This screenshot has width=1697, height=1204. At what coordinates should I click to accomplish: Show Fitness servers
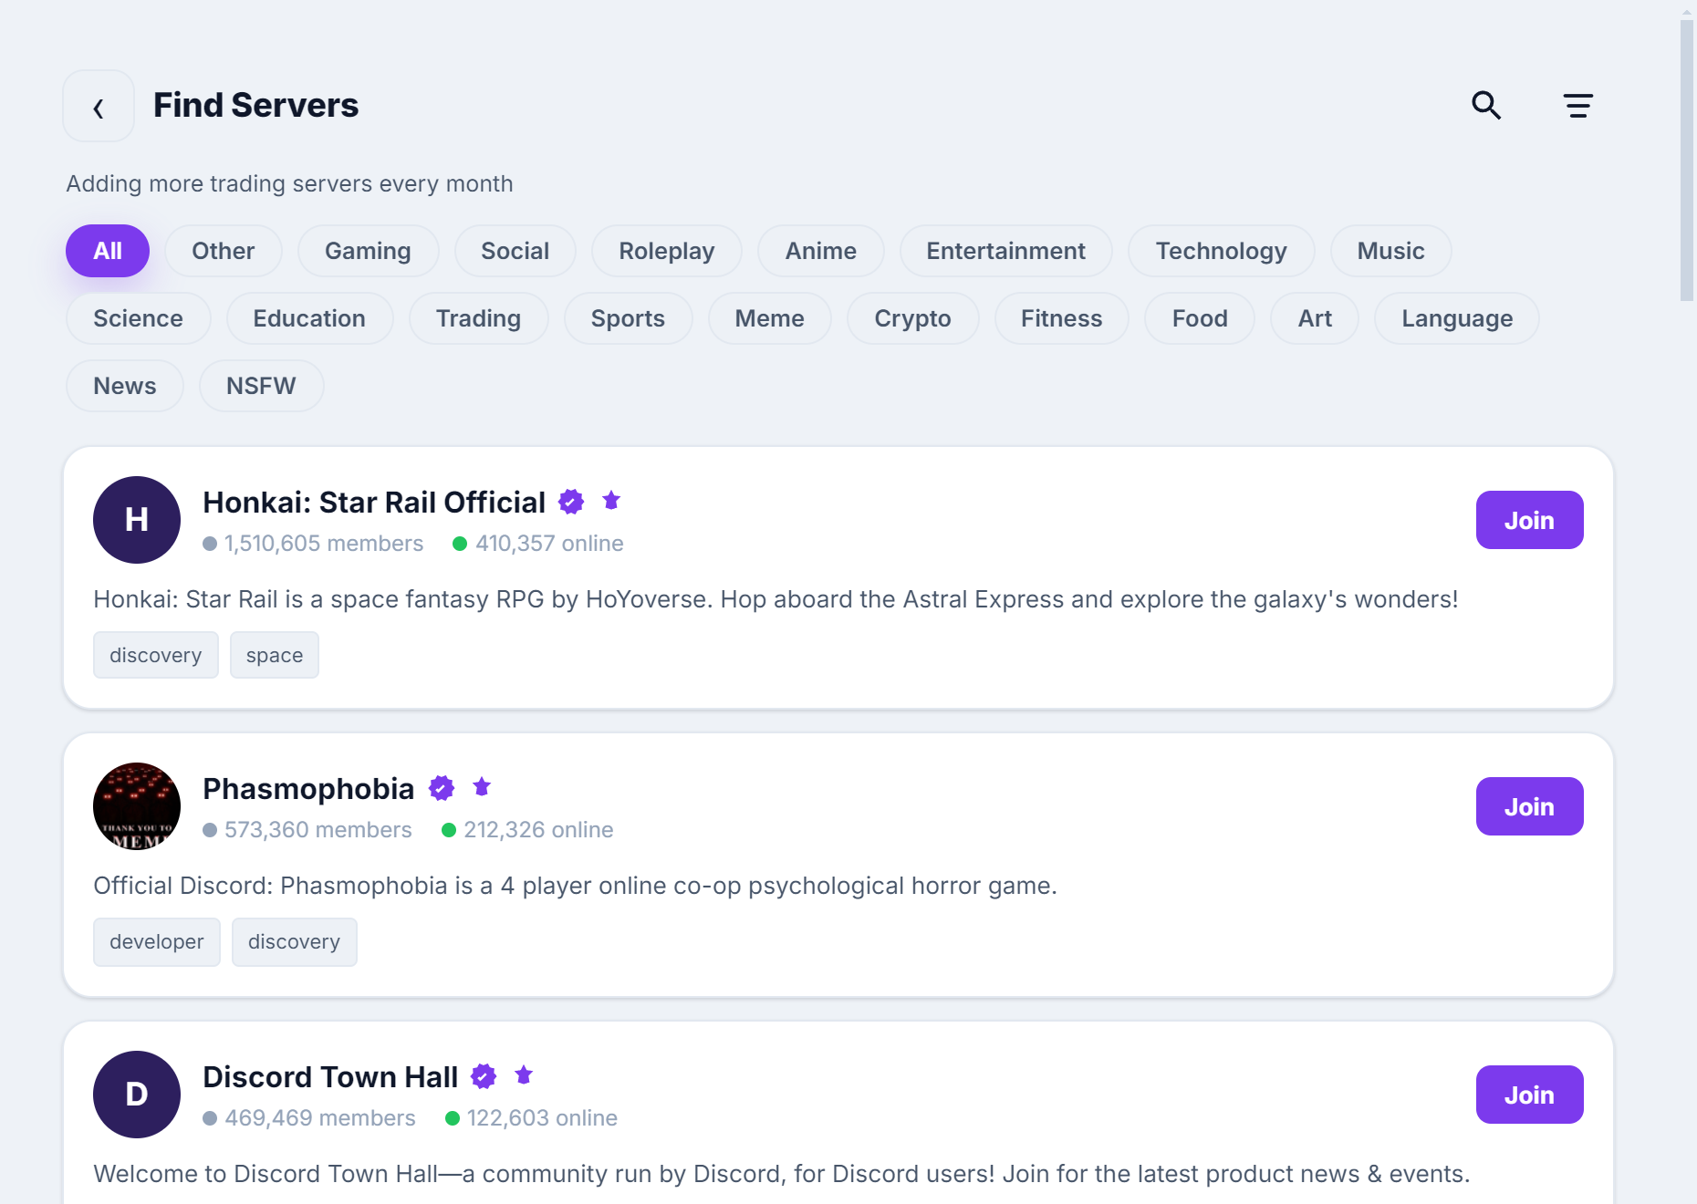pos(1062,318)
